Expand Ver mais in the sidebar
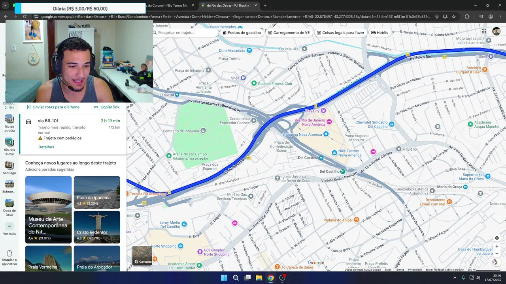506x284 pixels. [x=9, y=229]
